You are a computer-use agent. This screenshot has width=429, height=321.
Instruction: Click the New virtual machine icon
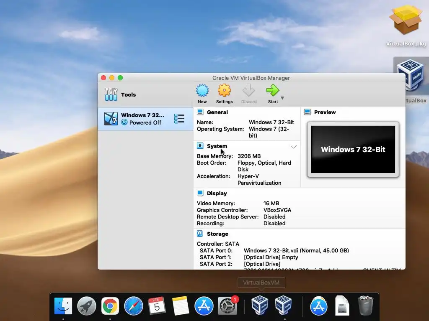[202, 91]
